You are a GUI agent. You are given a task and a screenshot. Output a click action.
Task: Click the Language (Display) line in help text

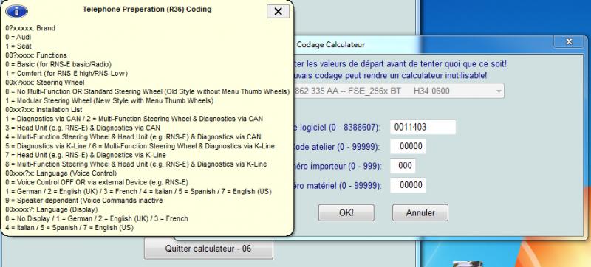pyautogui.click(x=52, y=209)
